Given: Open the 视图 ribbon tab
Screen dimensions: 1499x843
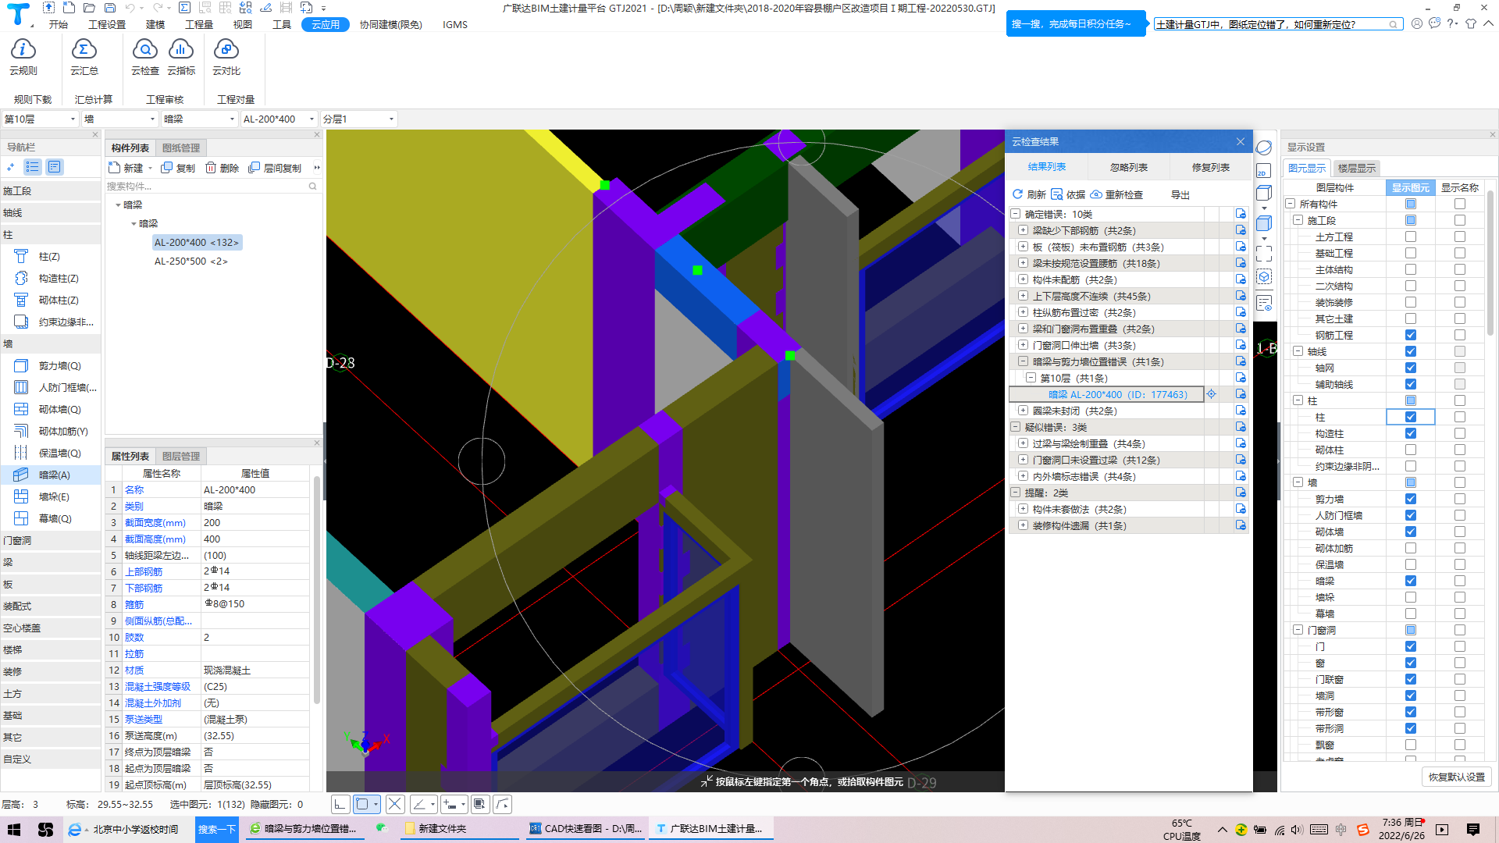Looking at the screenshot, I should 243,25.
